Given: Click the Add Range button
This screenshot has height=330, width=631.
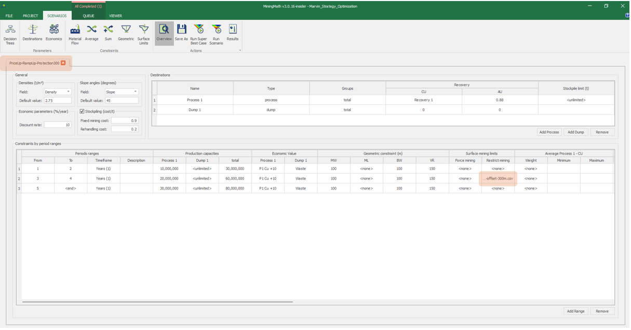Looking at the screenshot, I should [575, 311].
